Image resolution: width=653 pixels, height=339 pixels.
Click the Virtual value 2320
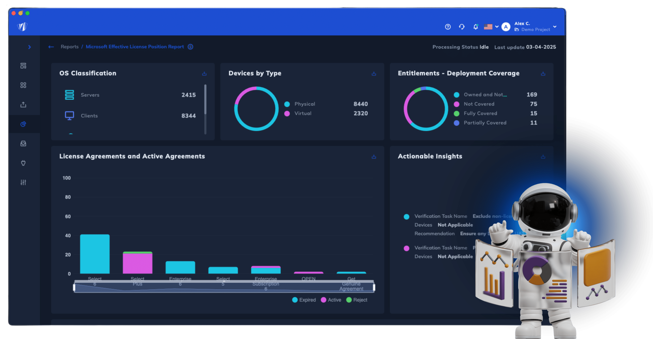pos(361,113)
